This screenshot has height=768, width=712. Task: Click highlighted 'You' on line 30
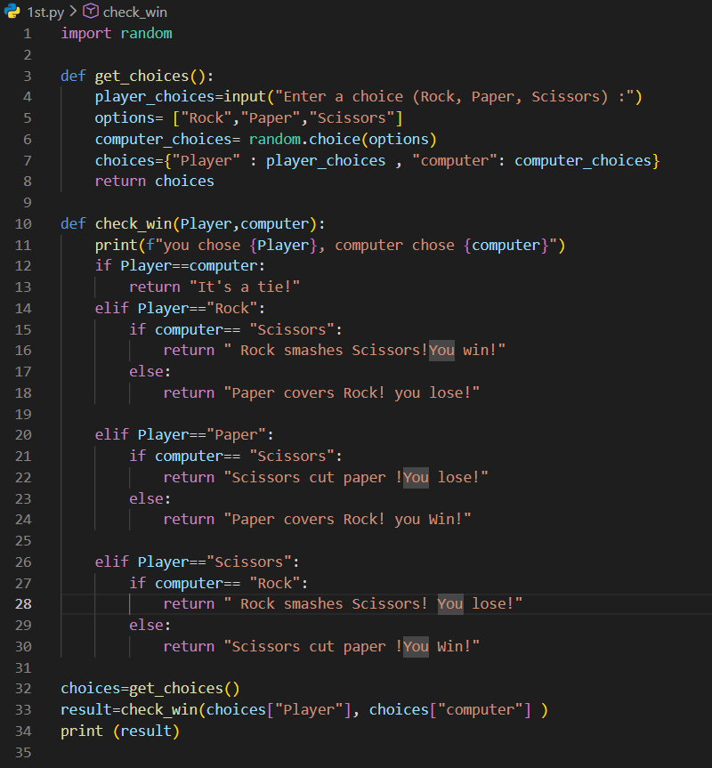417,647
